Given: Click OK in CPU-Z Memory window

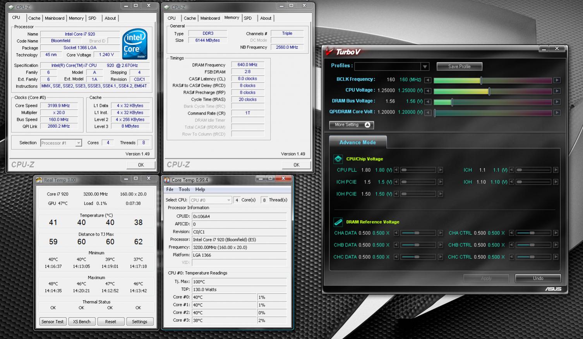Looking at the screenshot, I should pos(297,165).
